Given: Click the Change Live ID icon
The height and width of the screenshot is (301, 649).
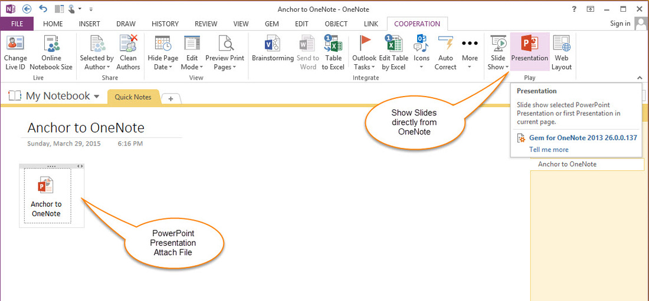Looking at the screenshot, I should coord(15,43).
